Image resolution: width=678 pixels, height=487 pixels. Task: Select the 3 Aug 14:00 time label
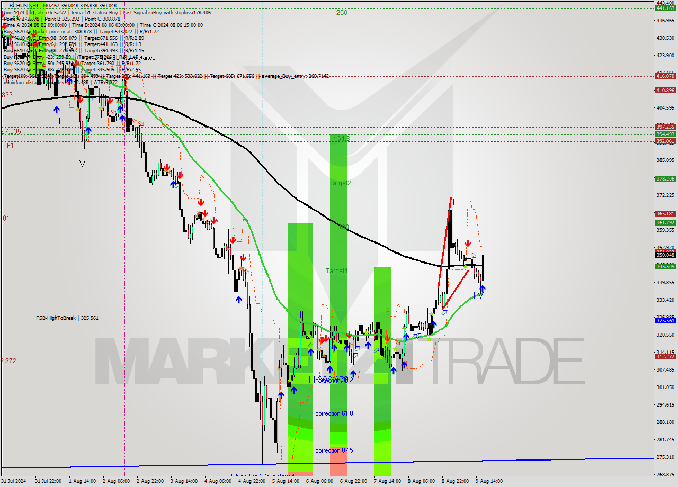[x=184, y=481]
